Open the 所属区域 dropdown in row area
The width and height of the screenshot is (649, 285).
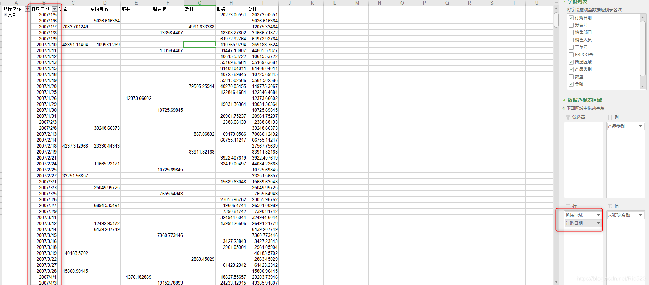click(x=598, y=215)
